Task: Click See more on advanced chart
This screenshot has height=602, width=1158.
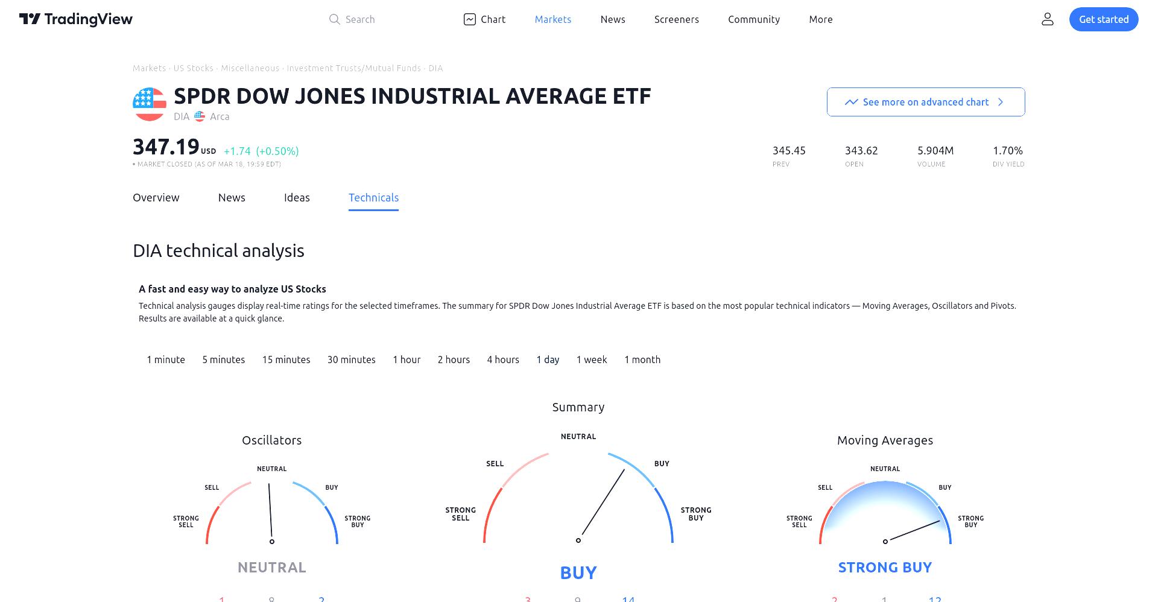Action: 926,102
